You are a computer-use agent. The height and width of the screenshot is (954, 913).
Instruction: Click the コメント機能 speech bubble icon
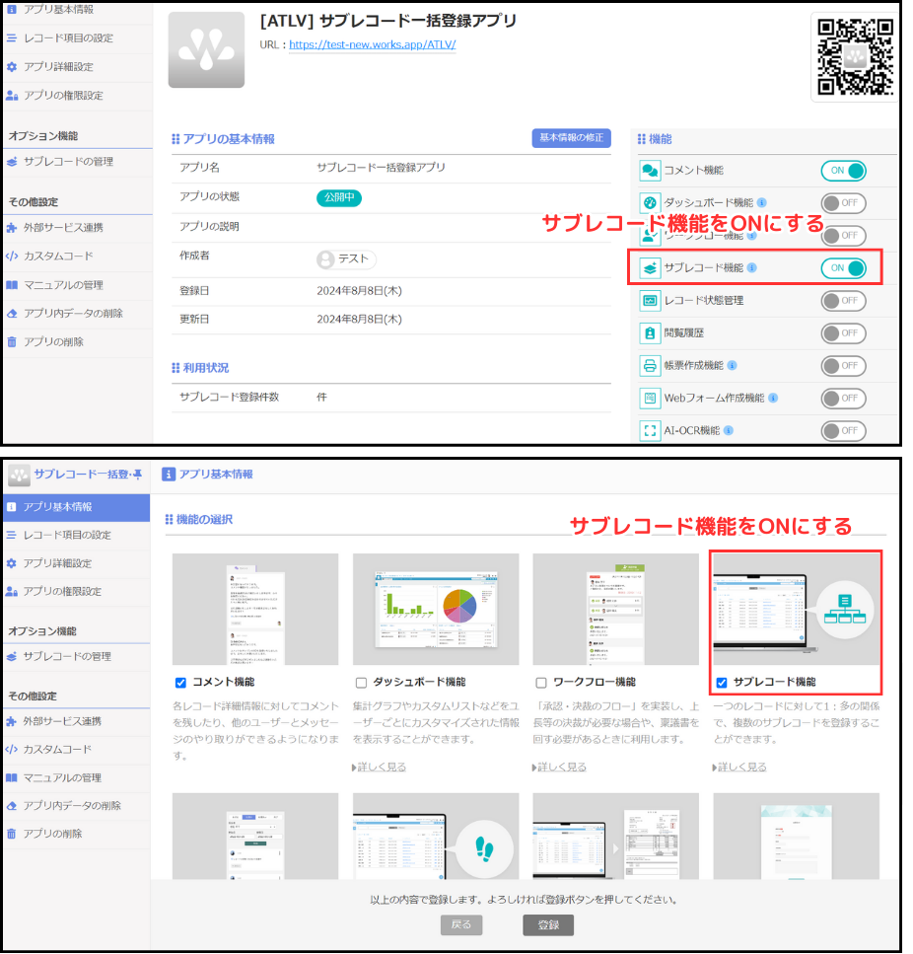click(x=650, y=171)
